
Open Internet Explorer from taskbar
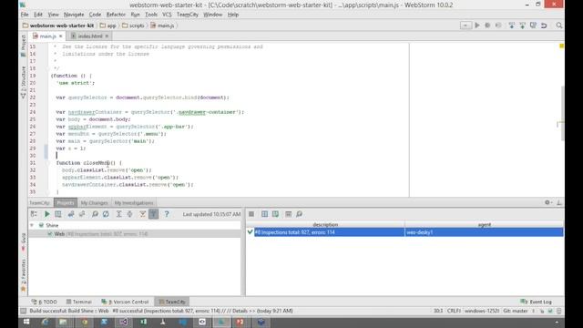click(45, 322)
